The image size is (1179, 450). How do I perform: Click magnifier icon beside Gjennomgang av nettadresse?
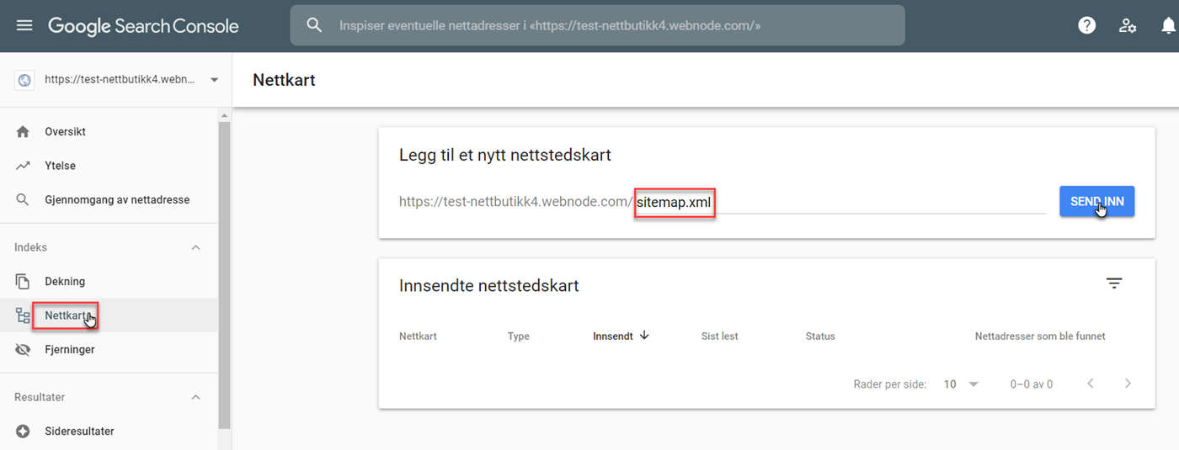pos(23,200)
